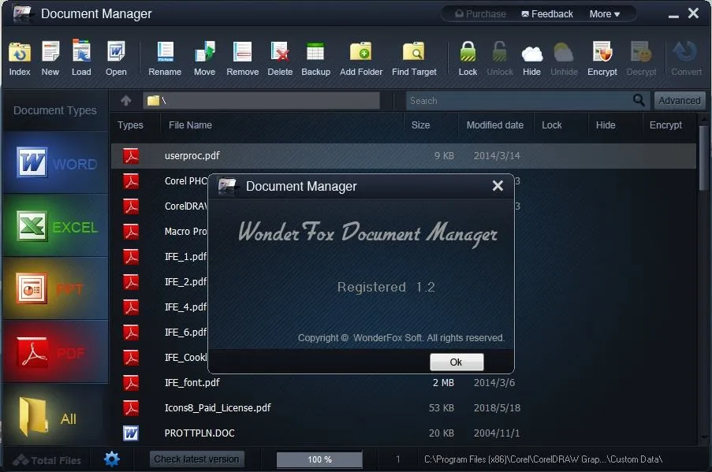Click the status bar folder path text
The height and width of the screenshot is (472, 712).
[543, 459]
